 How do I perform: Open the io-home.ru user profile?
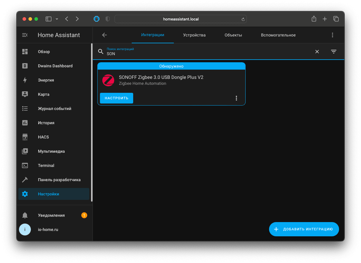pyautogui.click(x=54, y=229)
